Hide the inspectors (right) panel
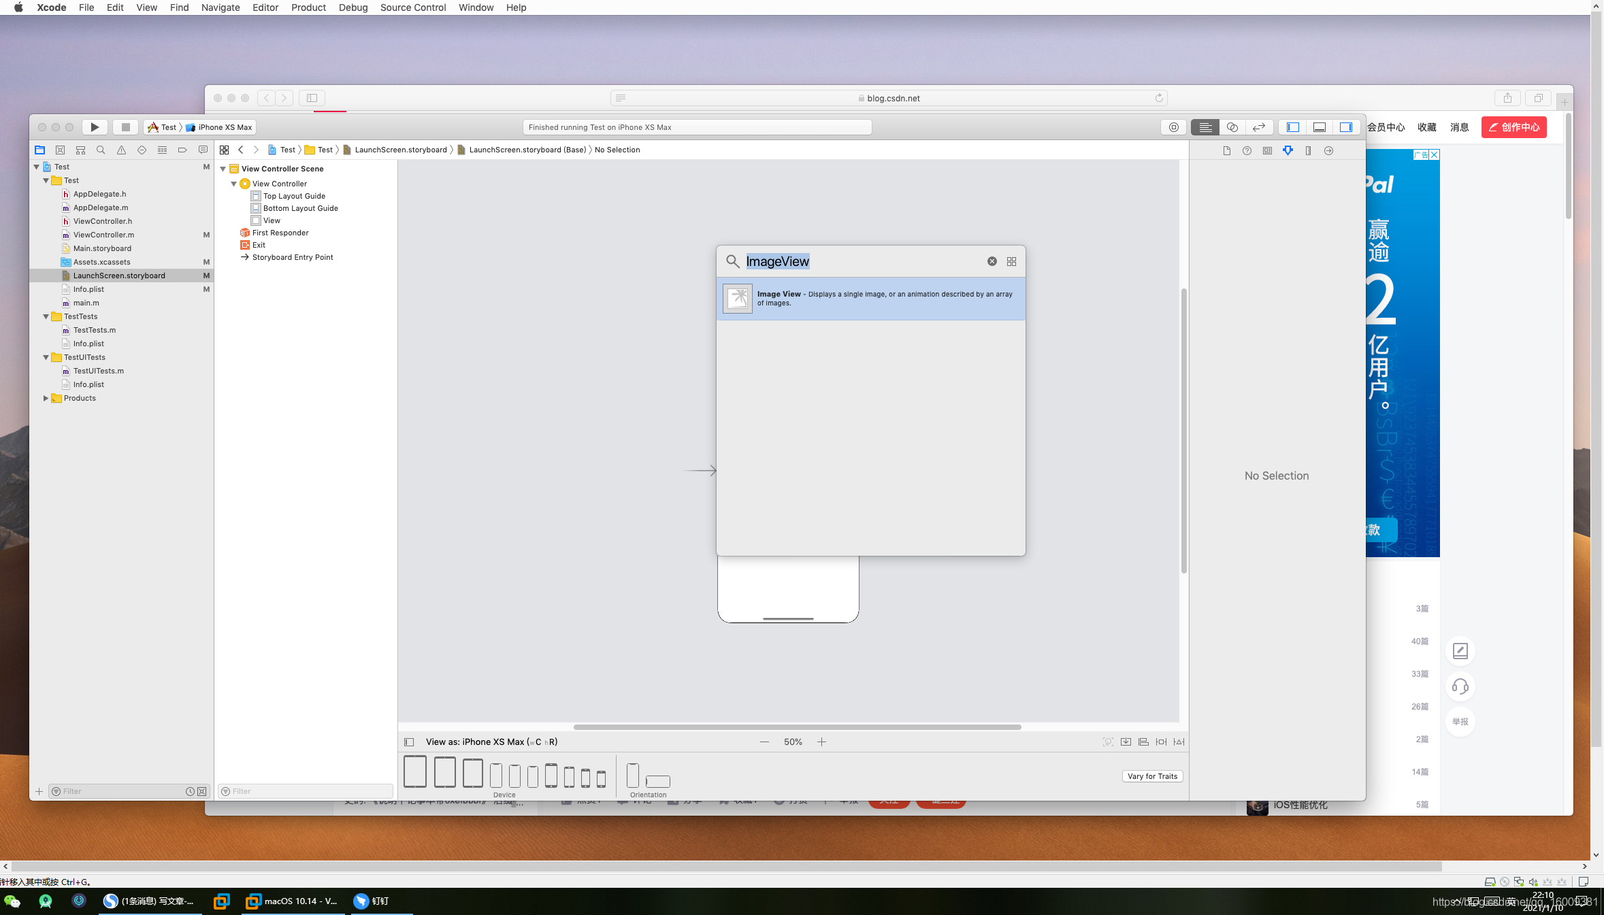The height and width of the screenshot is (915, 1604). tap(1345, 127)
